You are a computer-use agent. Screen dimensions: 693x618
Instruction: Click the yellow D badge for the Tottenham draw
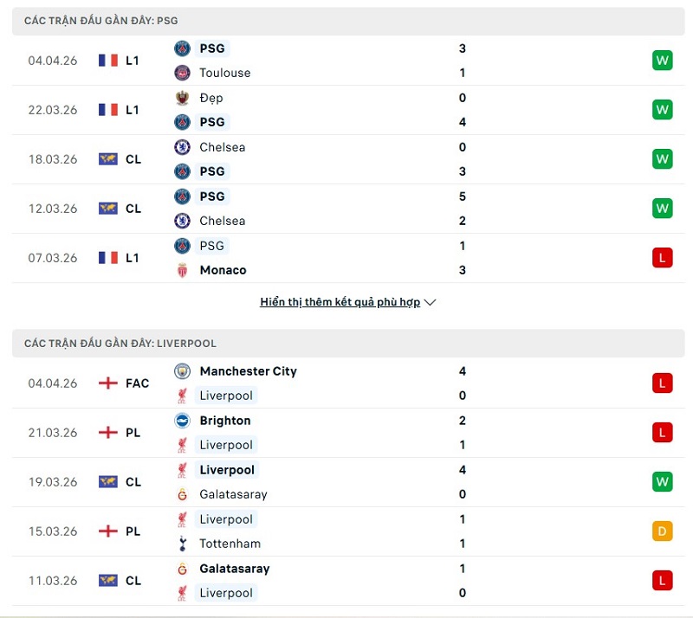click(x=662, y=531)
